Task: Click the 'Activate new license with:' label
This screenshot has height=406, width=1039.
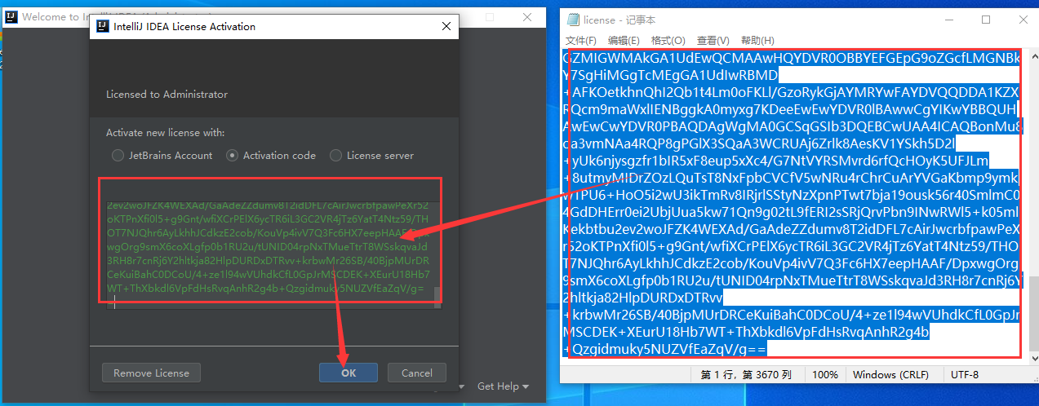Action: click(166, 132)
